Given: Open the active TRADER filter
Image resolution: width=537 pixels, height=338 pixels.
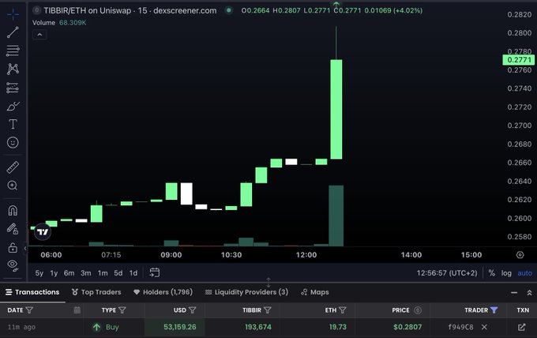Looking at the screenshot, I should [x=494, y=310].
